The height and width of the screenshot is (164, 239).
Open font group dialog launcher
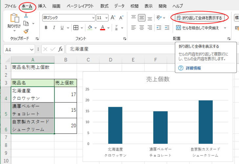pos(125,39)
